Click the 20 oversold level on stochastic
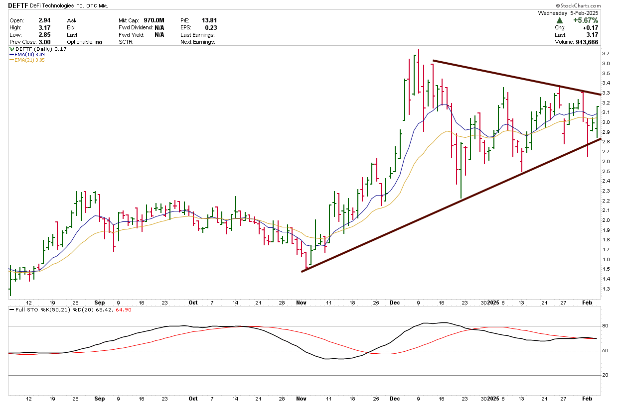The height and width of the screenshot is (403, 618). [606, 375]
